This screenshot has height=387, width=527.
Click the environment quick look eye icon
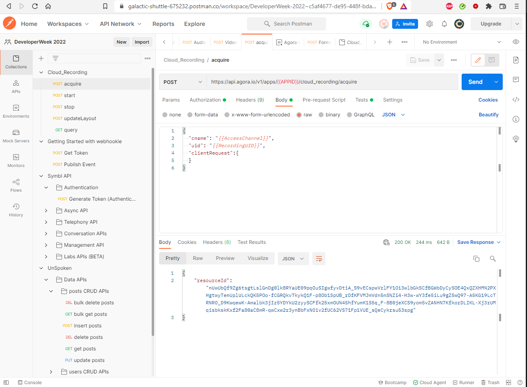coord(516,42)
